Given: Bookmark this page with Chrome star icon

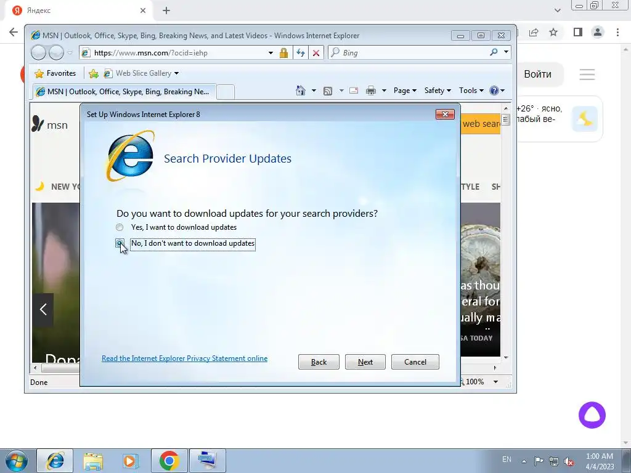Looking at the screenshot, I should coord(553,32).
